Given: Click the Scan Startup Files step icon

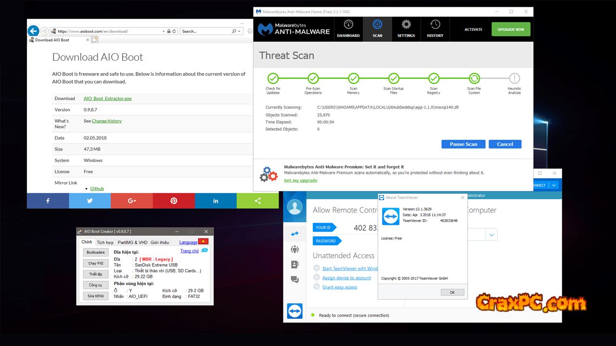Looking at the screenshot, I should (394, 78).
